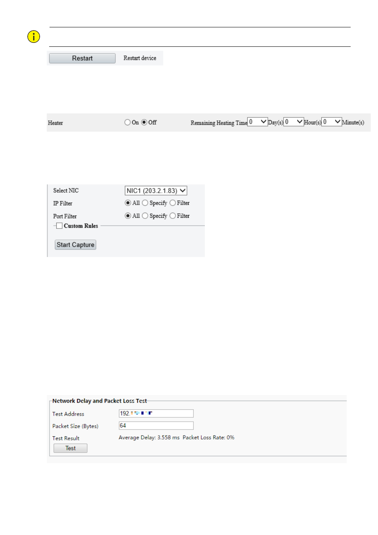Click the Test Address input field
This screenshot has width=378, height=535.
pos(156,413)
